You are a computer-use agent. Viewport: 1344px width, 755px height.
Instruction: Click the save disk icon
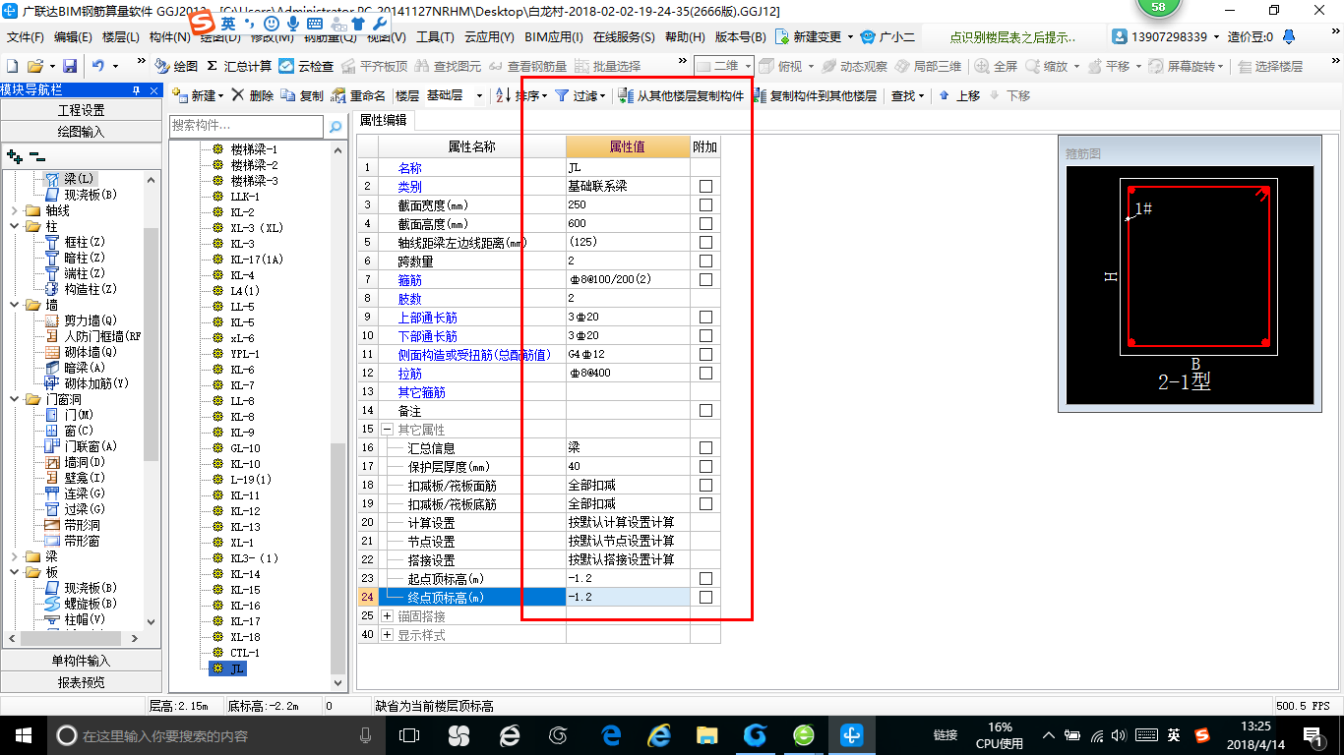(70, 66)
